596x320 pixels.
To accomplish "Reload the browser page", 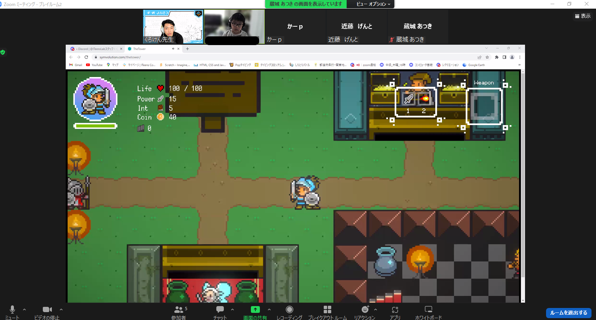I will (x=86, y=57).
